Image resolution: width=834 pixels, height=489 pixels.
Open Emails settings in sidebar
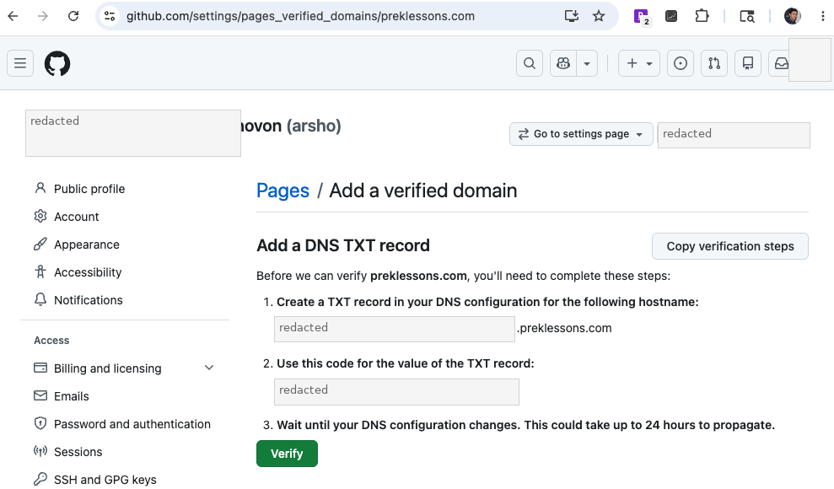(72, 396)
